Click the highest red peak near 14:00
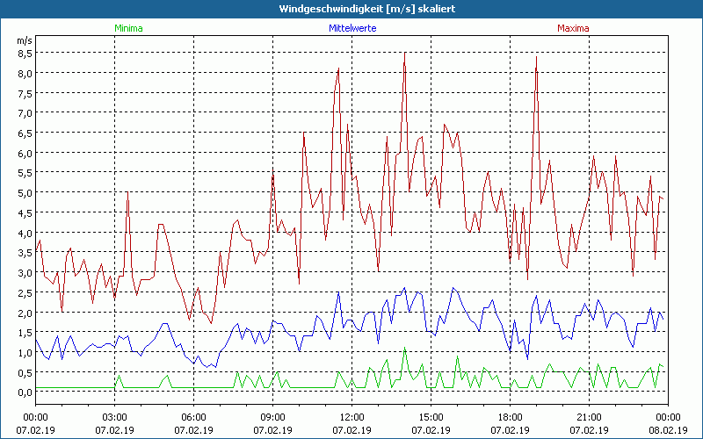This screenshot has width=703, height=439. 404,54
